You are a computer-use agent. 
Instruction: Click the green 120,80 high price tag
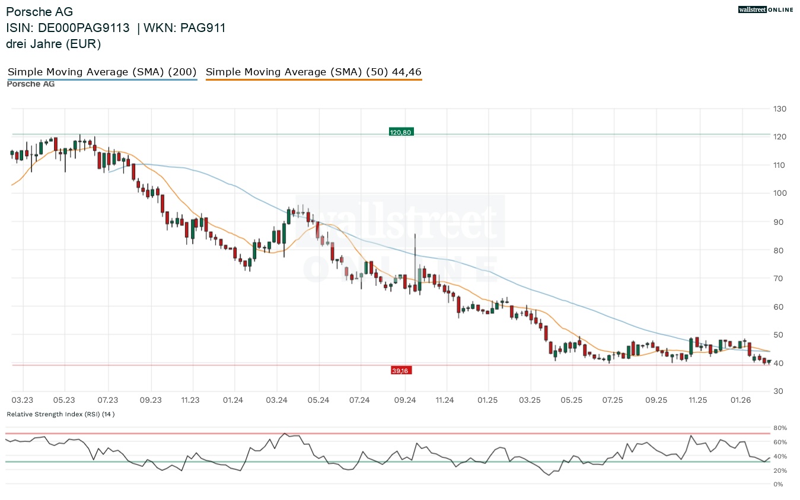(400, 132)
